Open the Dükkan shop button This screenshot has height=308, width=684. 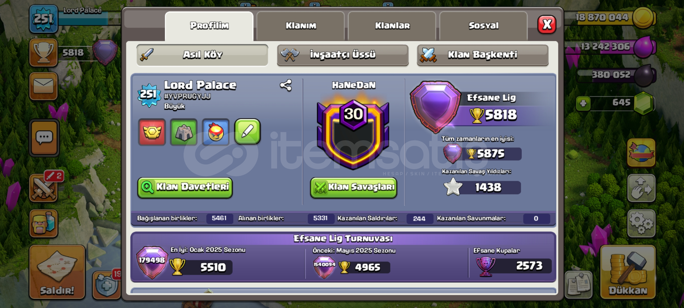click(628, 272)
